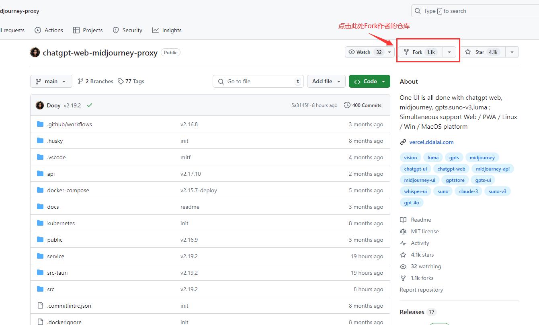Open the Dooy author name link
The width and height of the screenshot is (539, 325).
[x=53, y=105]
